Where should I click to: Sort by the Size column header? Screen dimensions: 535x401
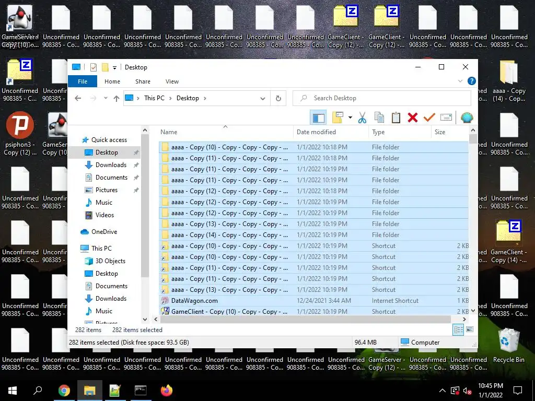pos(450,132)
